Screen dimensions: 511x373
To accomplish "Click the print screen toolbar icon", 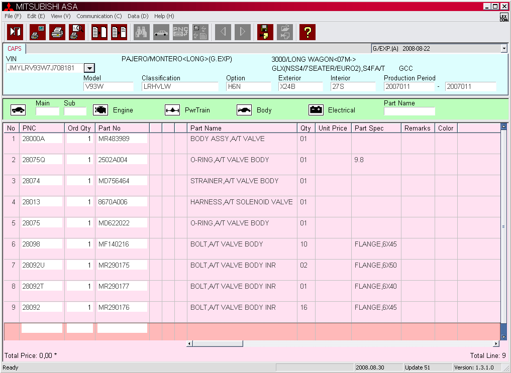I will coord(38,32).
